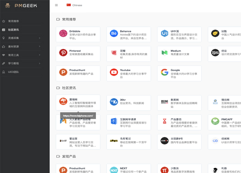Click the diamond icon beside 常用工具
The height and width of the screenshot is (173, 241).
(4, 55)
